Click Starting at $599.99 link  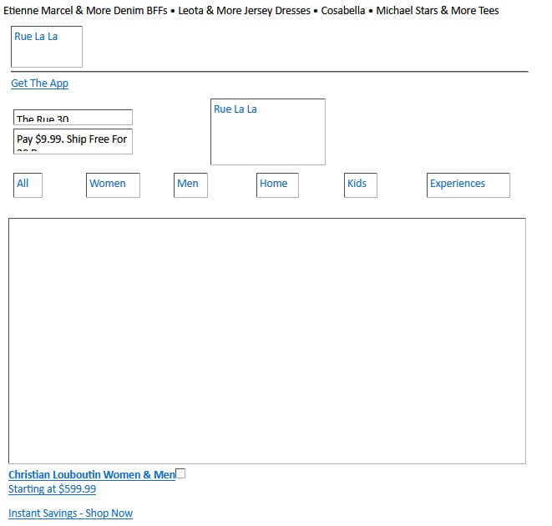(52, 489)
